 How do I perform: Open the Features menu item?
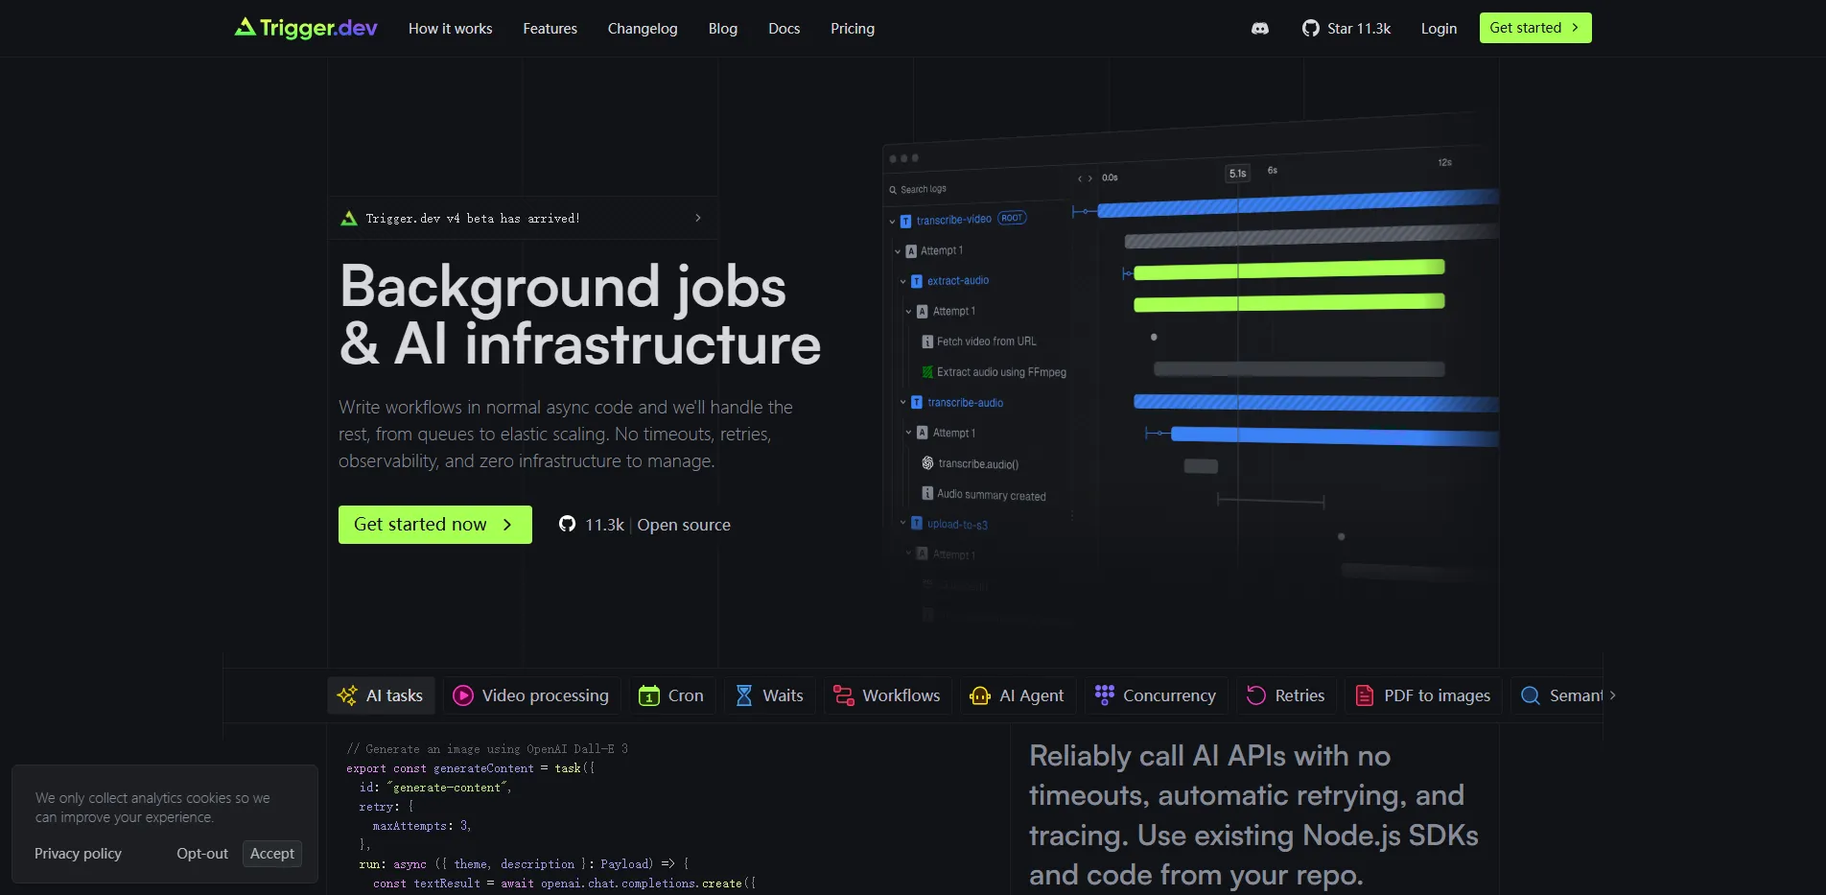[x=550, y=29]
